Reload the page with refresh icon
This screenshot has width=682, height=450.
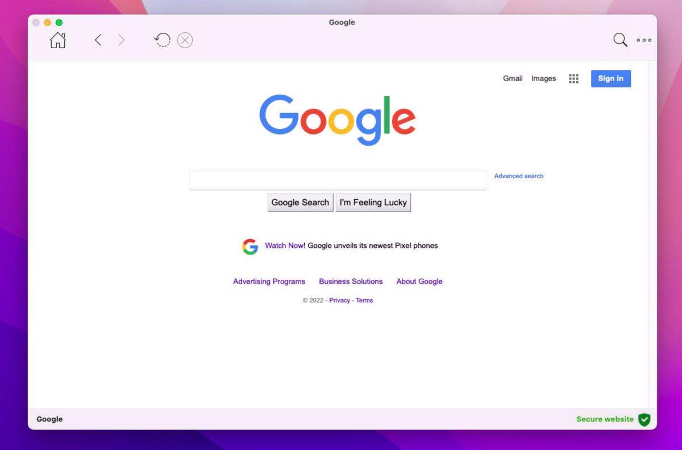pos(163,40)
